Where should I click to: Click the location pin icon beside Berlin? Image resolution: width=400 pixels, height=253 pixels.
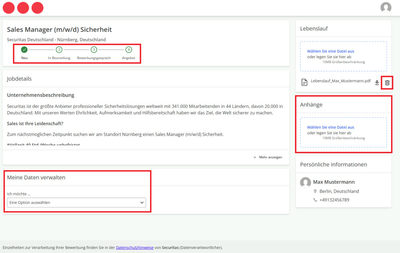(315, 191)
